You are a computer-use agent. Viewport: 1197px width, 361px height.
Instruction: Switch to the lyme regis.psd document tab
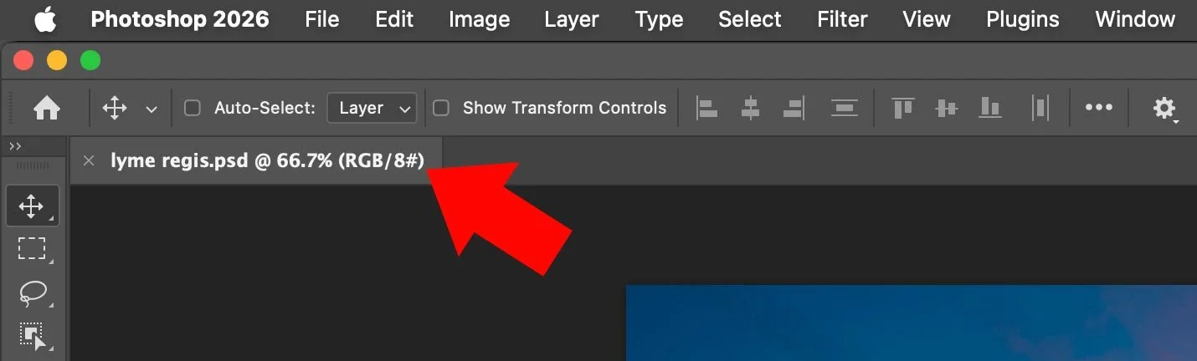click(x=267, y=160)
